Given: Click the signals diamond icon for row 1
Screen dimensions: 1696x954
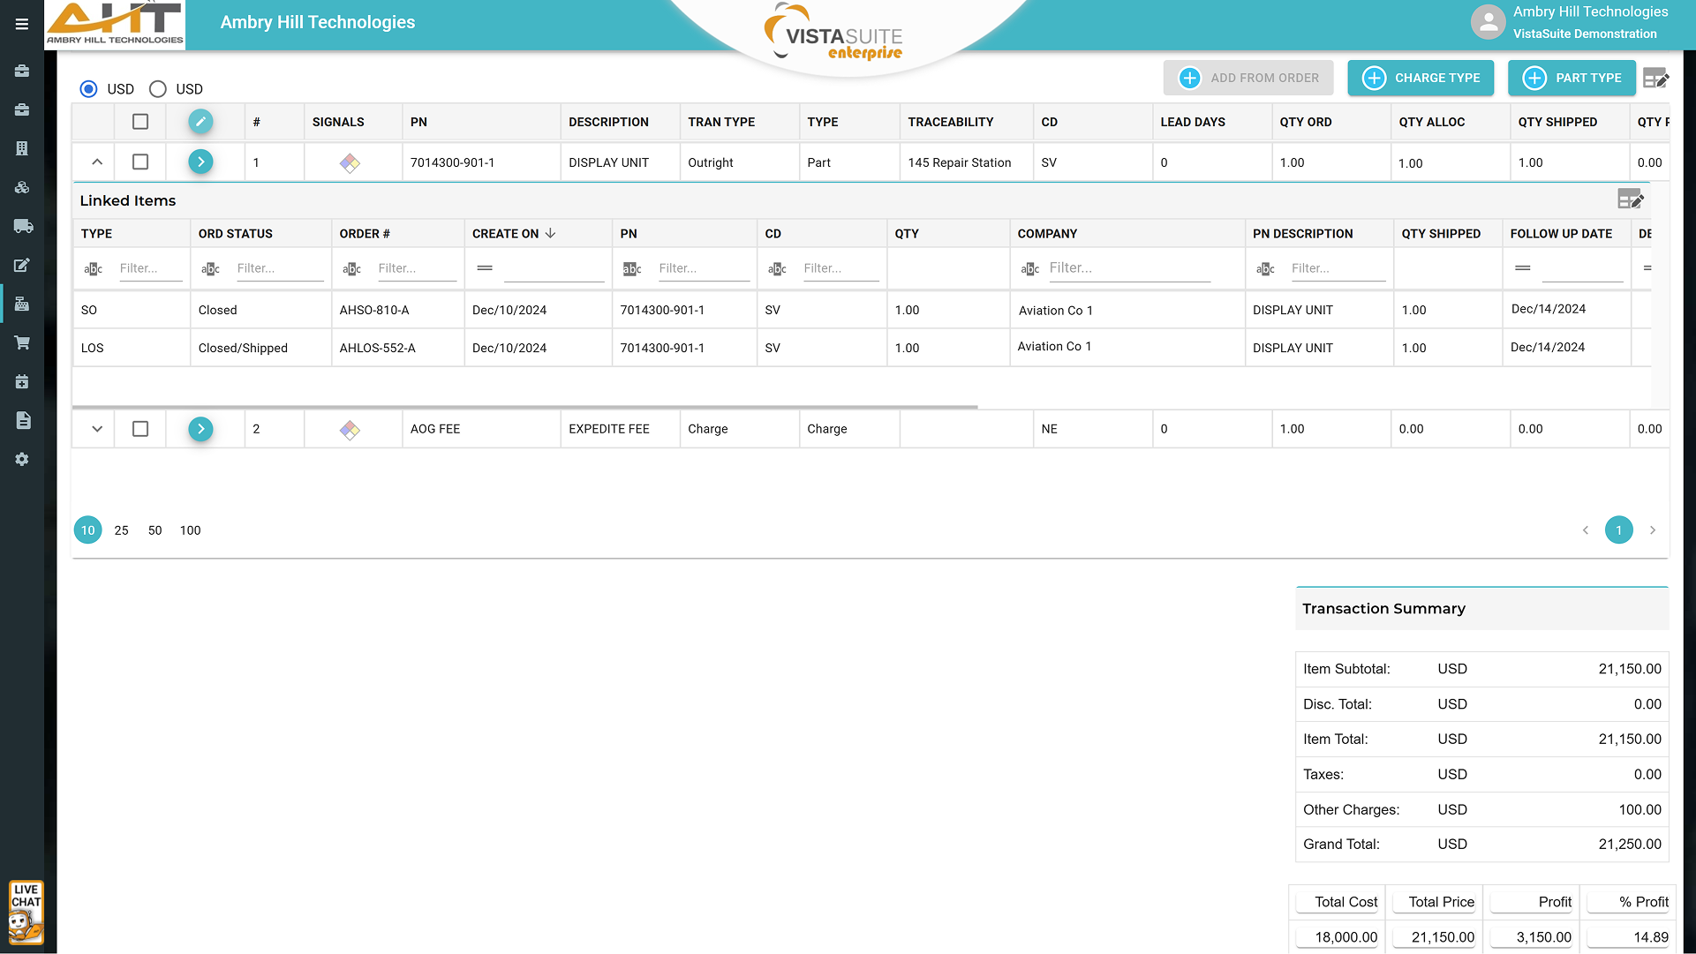Looking at the screenshot, I should pos(350,163).
